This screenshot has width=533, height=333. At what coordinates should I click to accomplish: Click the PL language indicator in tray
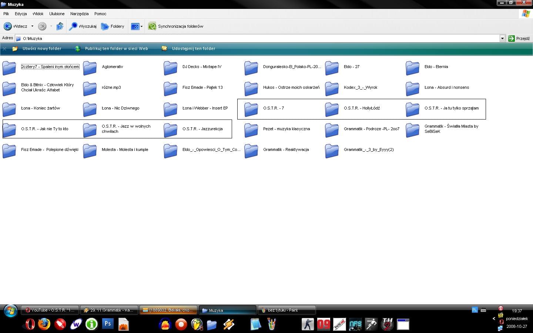click(x=475, y=310)
